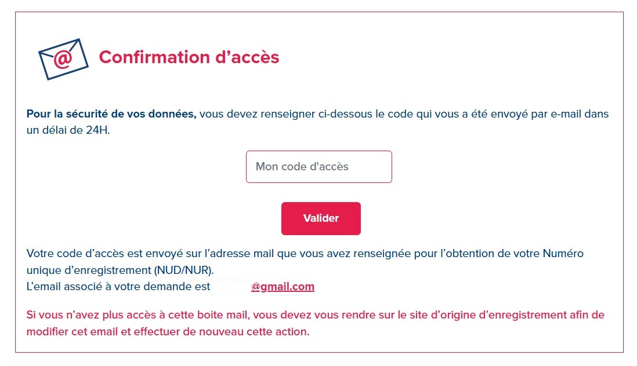Click the red @ symbol in the envelope
637x366 pixels.
[x=63, y=60]
